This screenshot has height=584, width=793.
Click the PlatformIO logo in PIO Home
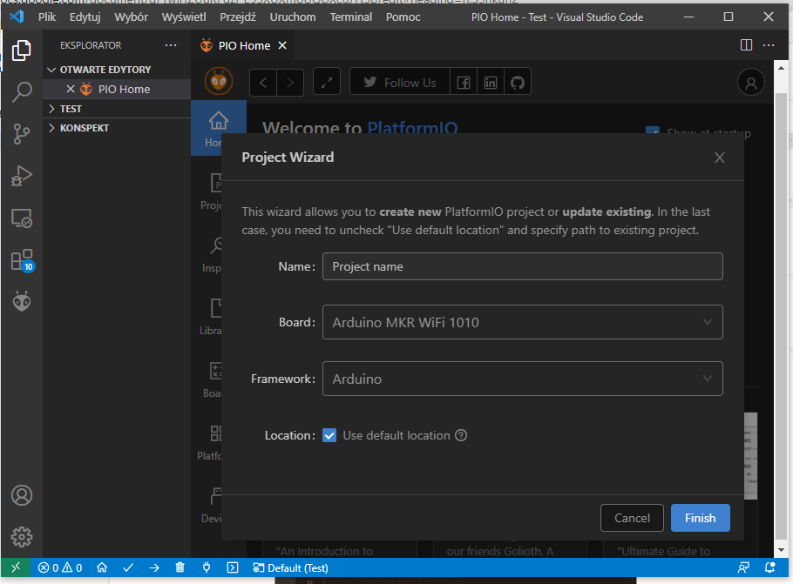point(219,81)
